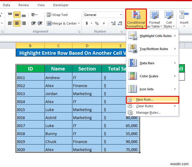This screenshot has height=167, width=192.
Task: Open Highlight Cells Rules submenu
Action: tap(152, 36)
